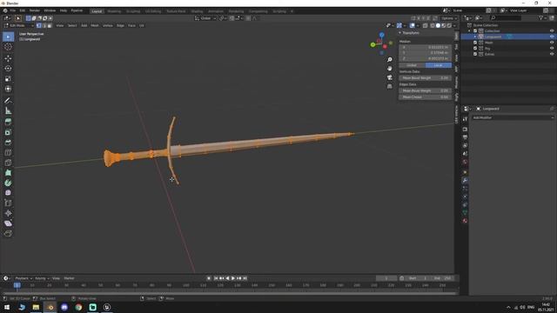The image size is (557, 313).
Task: Open the Render properties tab icon
Action: pos(465,130)
